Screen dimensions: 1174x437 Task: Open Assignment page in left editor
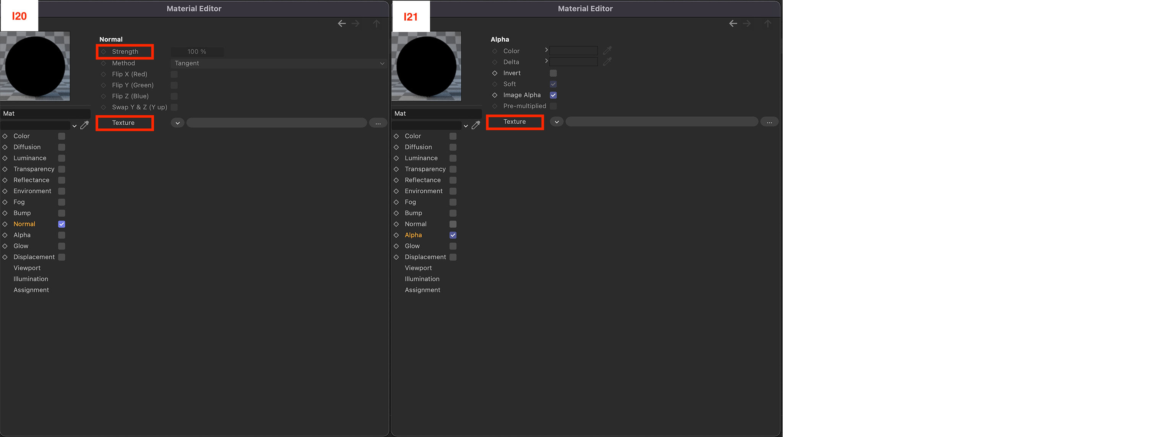coord(31,290)
